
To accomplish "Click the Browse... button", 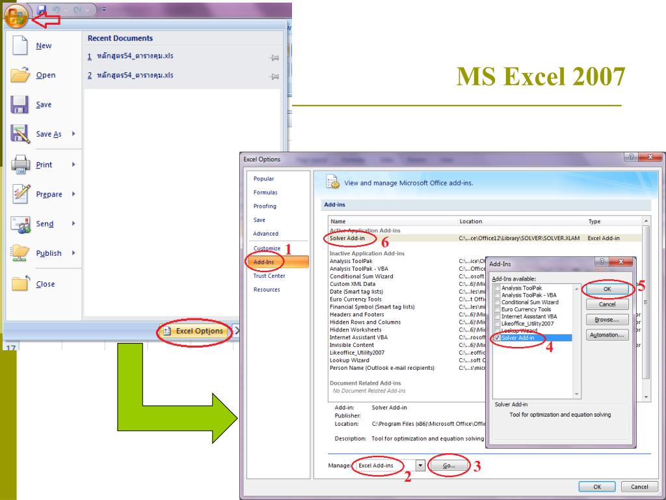I will click(607, 320).
